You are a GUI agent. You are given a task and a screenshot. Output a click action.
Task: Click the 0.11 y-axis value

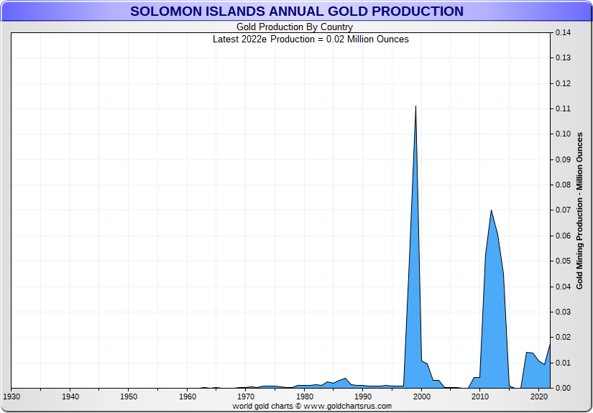563,109
